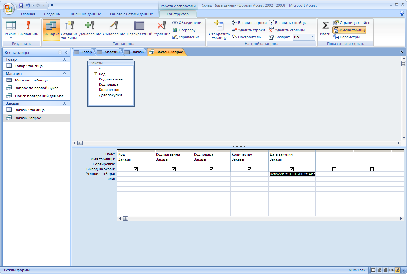Uncheck Вывод на экран for Код магазина
The width and height of the screenshot is (407, 274).
[x=174, y=169]
